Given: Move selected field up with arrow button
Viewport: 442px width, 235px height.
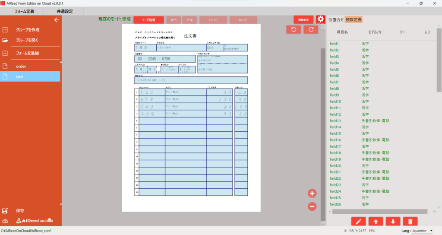Looking at the screenshot, I should 376,222.
